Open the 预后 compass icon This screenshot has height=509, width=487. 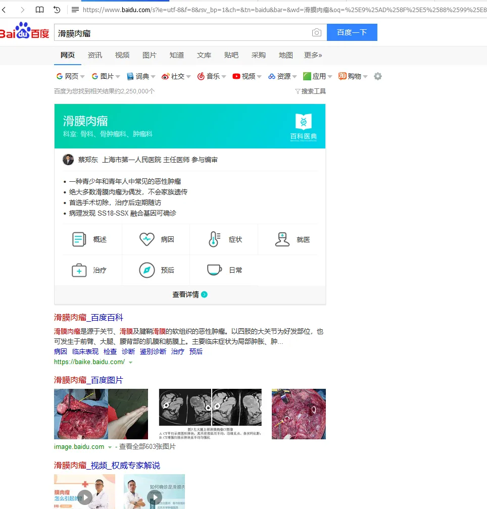pos(147,270)
